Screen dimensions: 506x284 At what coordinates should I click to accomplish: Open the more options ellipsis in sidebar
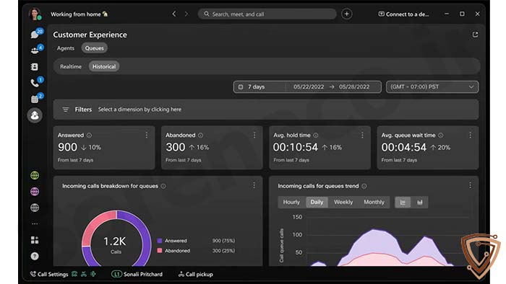(35, 223)
